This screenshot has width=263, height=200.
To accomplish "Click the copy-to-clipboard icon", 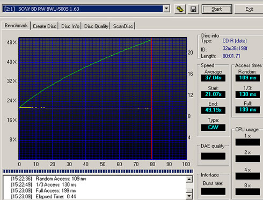I will pos(180,9).
